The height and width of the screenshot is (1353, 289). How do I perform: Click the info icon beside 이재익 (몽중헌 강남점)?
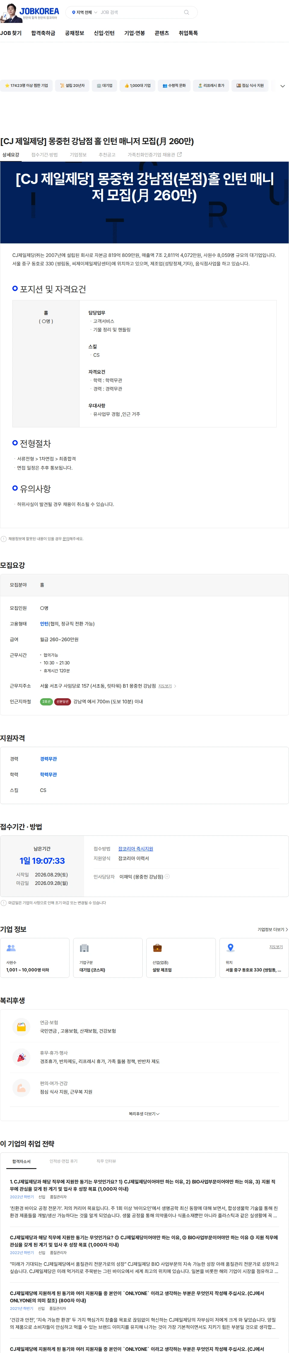(x=167, y=876)
